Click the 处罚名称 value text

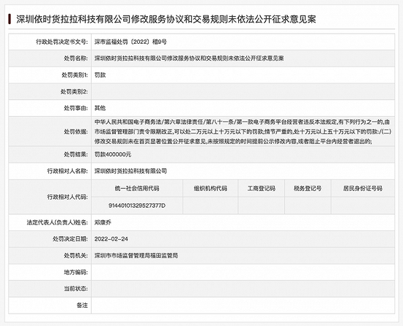[189, 58]
